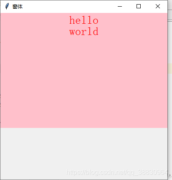This screenshot has height=180, width=172.
Task: Click the Tk feather icon in title bar
Action: pyautogui.click(x=7, y=6)
